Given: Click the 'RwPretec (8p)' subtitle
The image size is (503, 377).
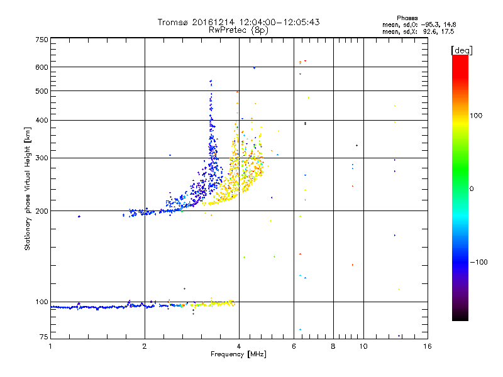Looking at the screenshot, I should (238, 30).
